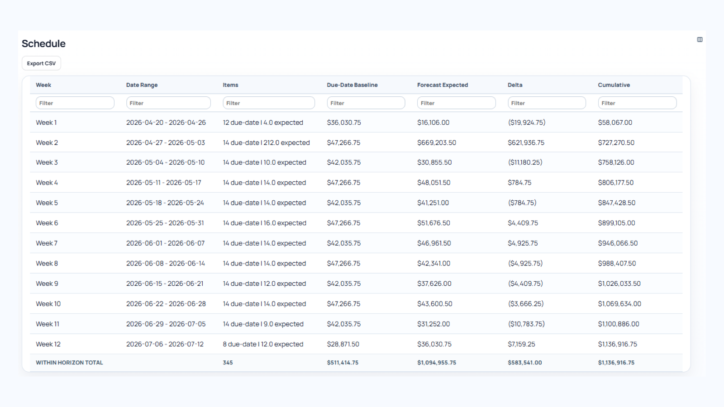Select the Week 4 row label
This screenshot has height=407, width=724.
click(x=47, y=183)
